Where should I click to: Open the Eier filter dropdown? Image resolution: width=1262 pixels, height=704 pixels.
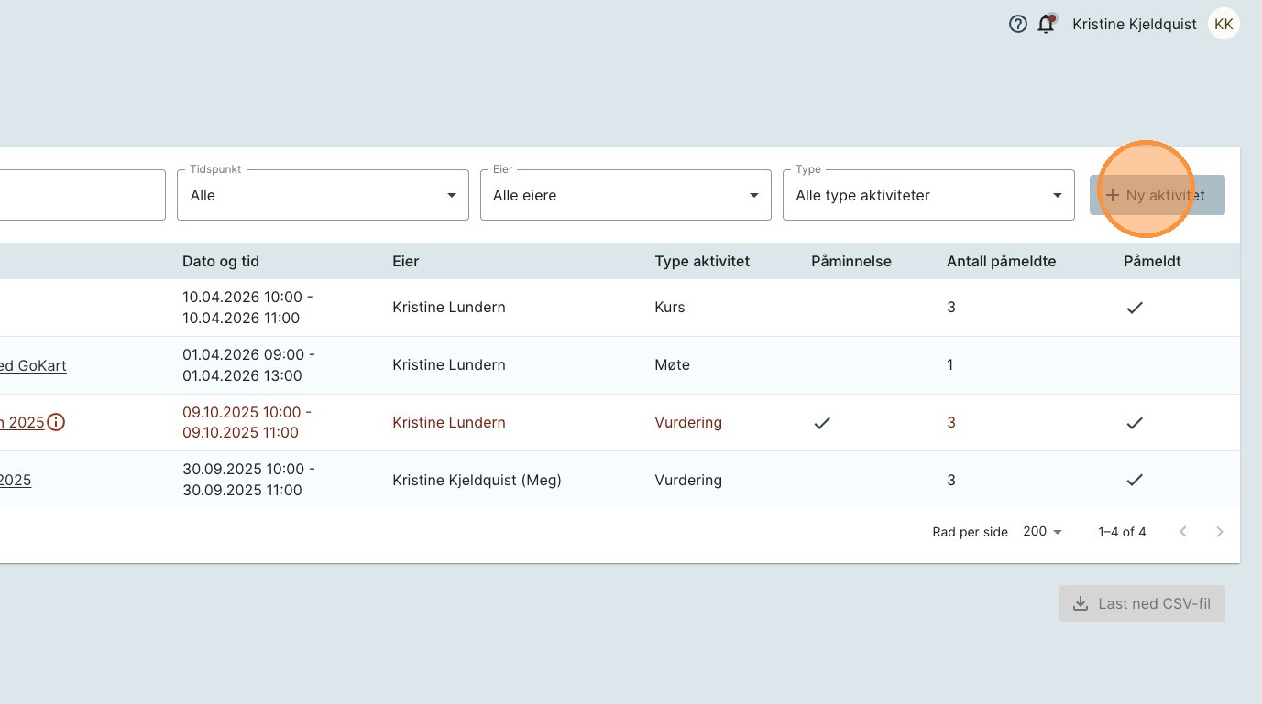point(625,195)
